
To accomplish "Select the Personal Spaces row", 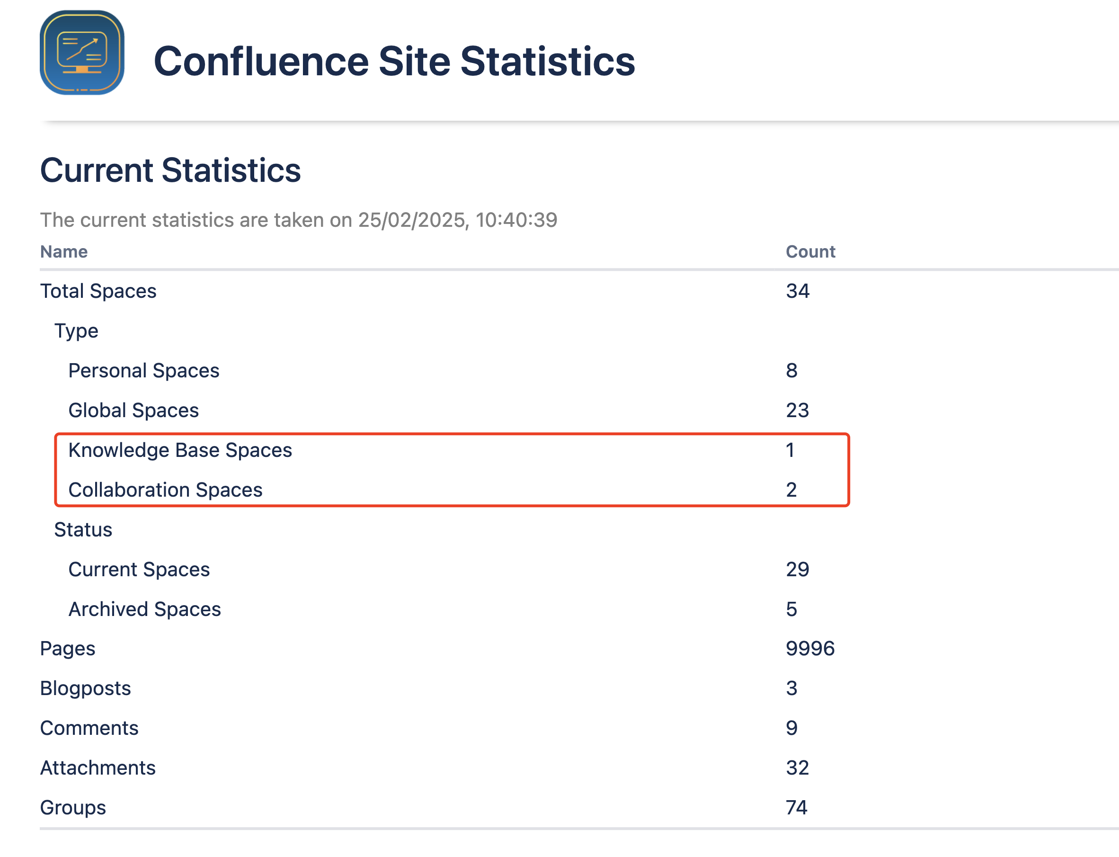I will click(144, 370).
